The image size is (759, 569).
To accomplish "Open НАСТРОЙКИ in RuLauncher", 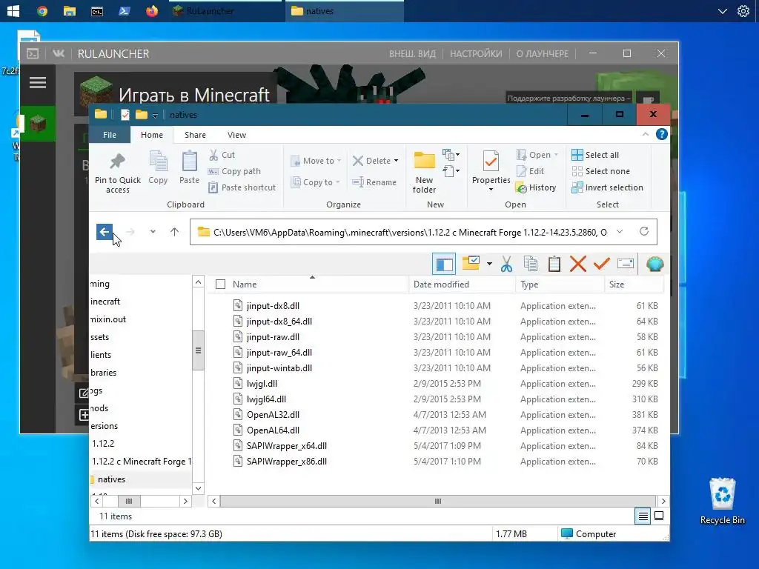I will 476,53.
